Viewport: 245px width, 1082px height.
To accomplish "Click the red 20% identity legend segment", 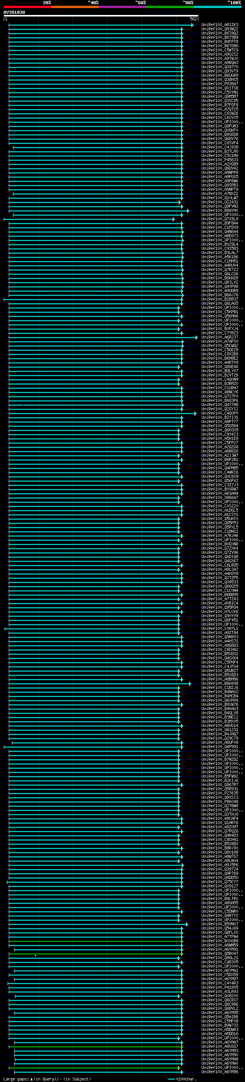I will pyautogui.click(x=27, y=7).
